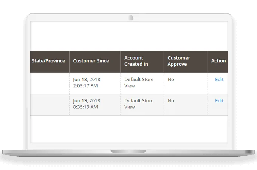The image size is (257, 170).
Task: Select the first row's Customer Approve 'No' value
Action: pos(171,80)
